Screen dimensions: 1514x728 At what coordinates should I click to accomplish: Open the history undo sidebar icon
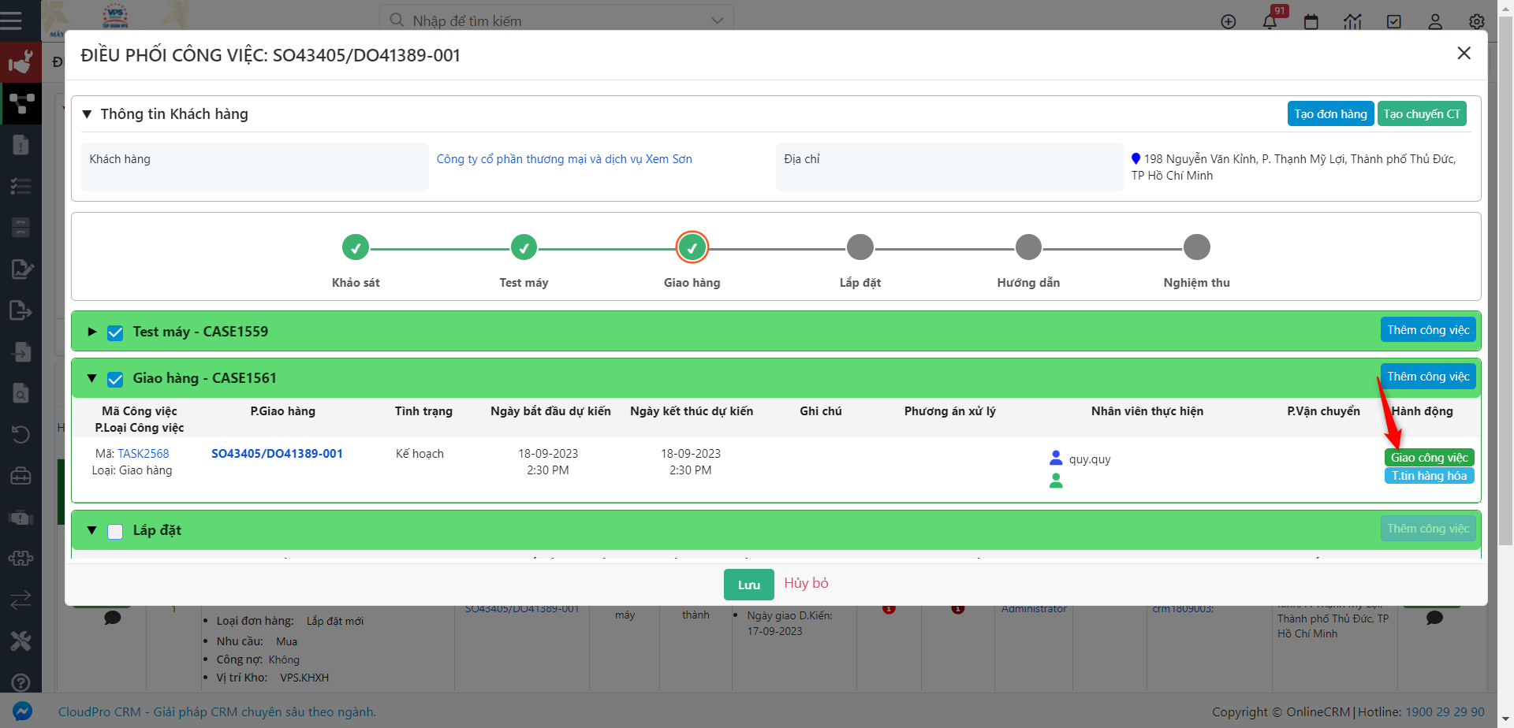[x=21, y=434]
